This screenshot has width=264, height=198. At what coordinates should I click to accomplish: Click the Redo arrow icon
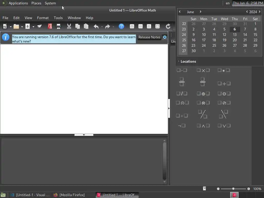pyautogui.click(x=108, y=27)
